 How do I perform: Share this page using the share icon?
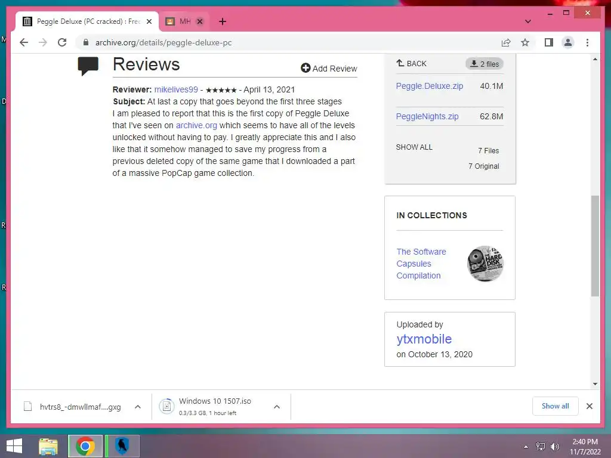506,42
